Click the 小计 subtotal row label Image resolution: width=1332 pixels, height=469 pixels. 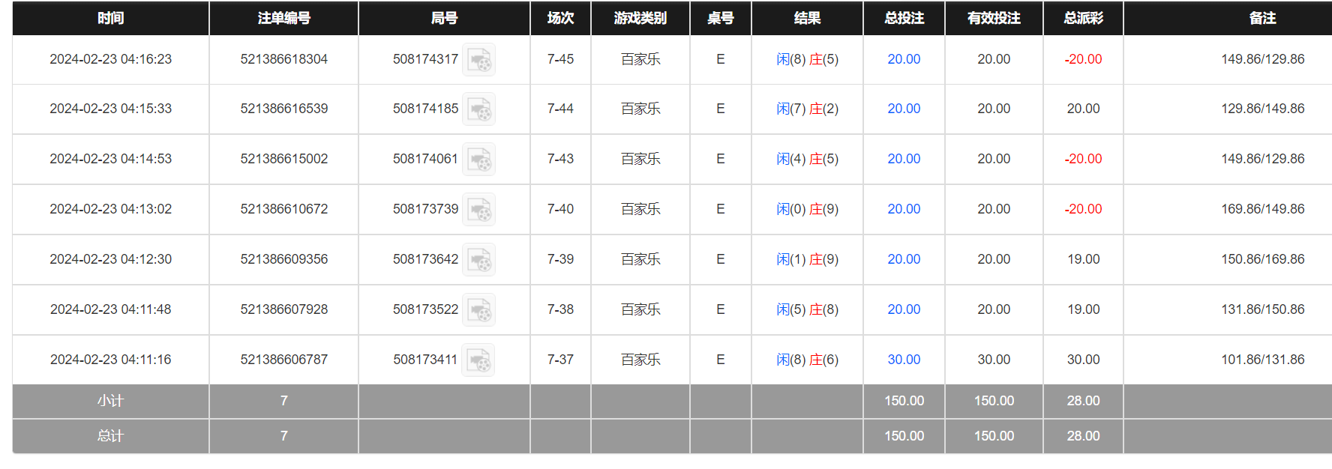(x=110, y=401)
